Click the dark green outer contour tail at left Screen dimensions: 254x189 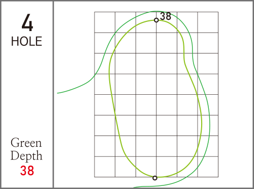75,88
